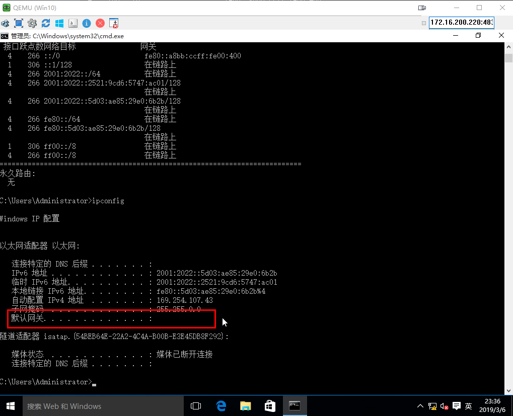Click the blue refresh arrows icon

46,23
